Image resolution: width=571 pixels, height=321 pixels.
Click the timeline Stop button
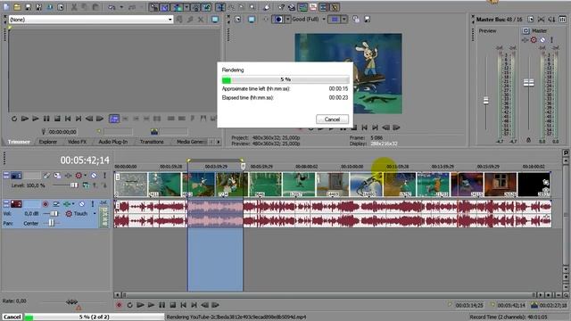172,305
